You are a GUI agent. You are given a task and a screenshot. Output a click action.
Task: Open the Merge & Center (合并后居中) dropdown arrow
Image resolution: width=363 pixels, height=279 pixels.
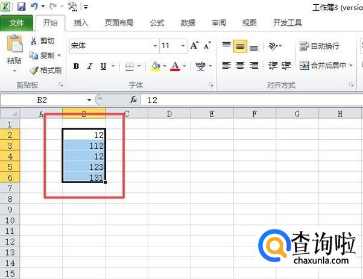click(x=350, y=66)
